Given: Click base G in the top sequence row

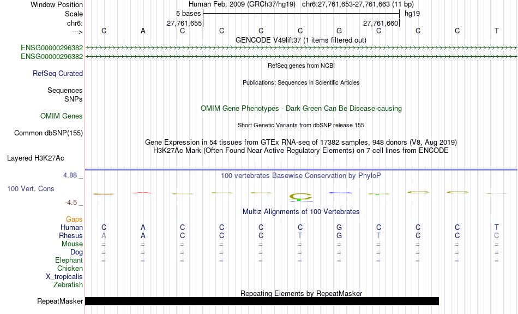Looking at the screenshot, I should [339, 31].
